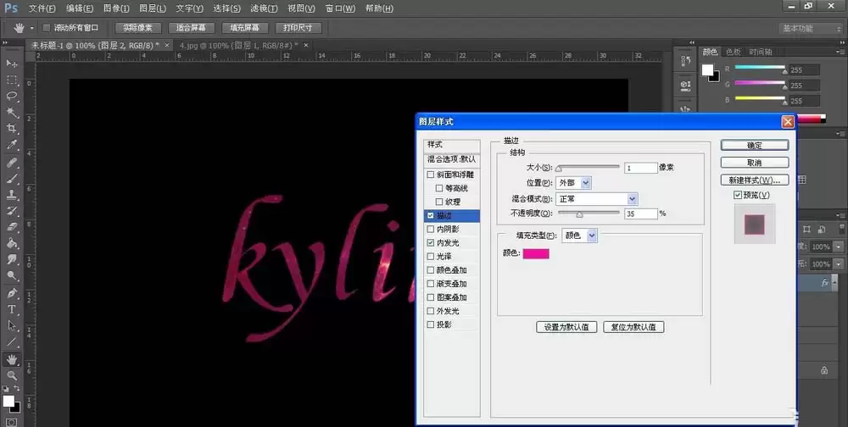The height and width of the screenshot is (427, 848).
Task: Select the Eyedropper tool
Action: coord(12,145)
